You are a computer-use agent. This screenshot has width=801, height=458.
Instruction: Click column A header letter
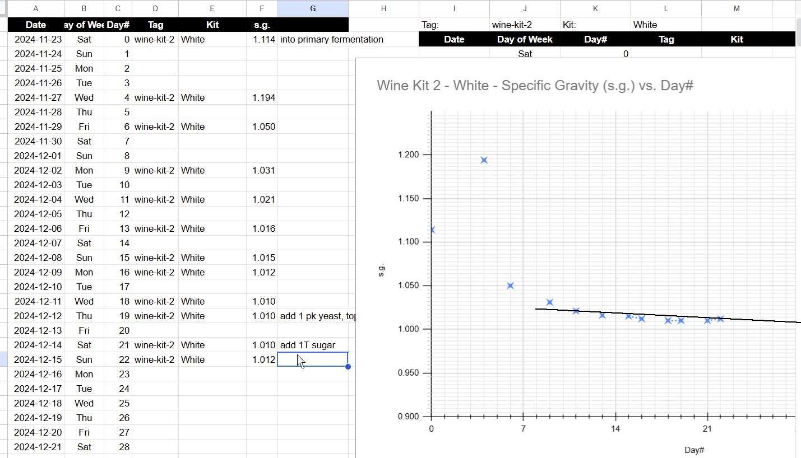35,8
